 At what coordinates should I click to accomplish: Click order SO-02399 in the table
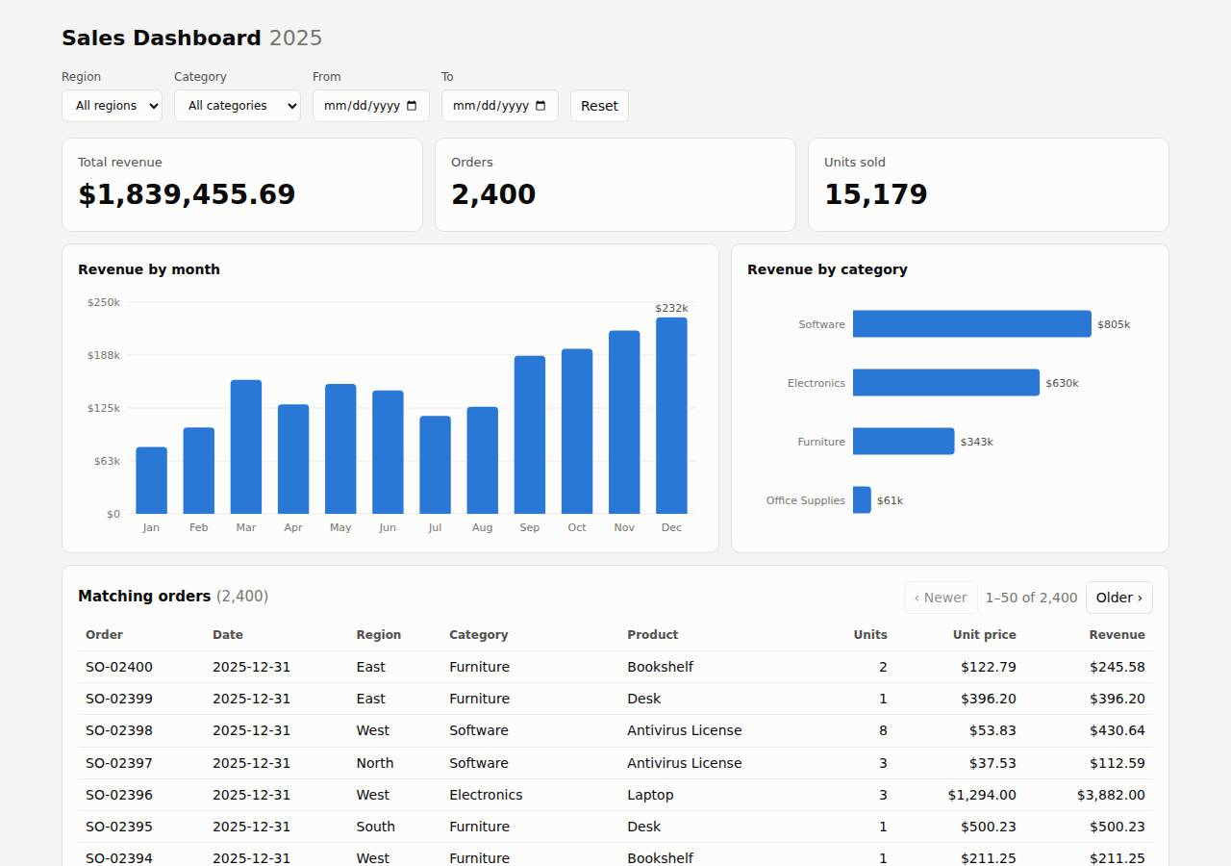pos(119,699)
